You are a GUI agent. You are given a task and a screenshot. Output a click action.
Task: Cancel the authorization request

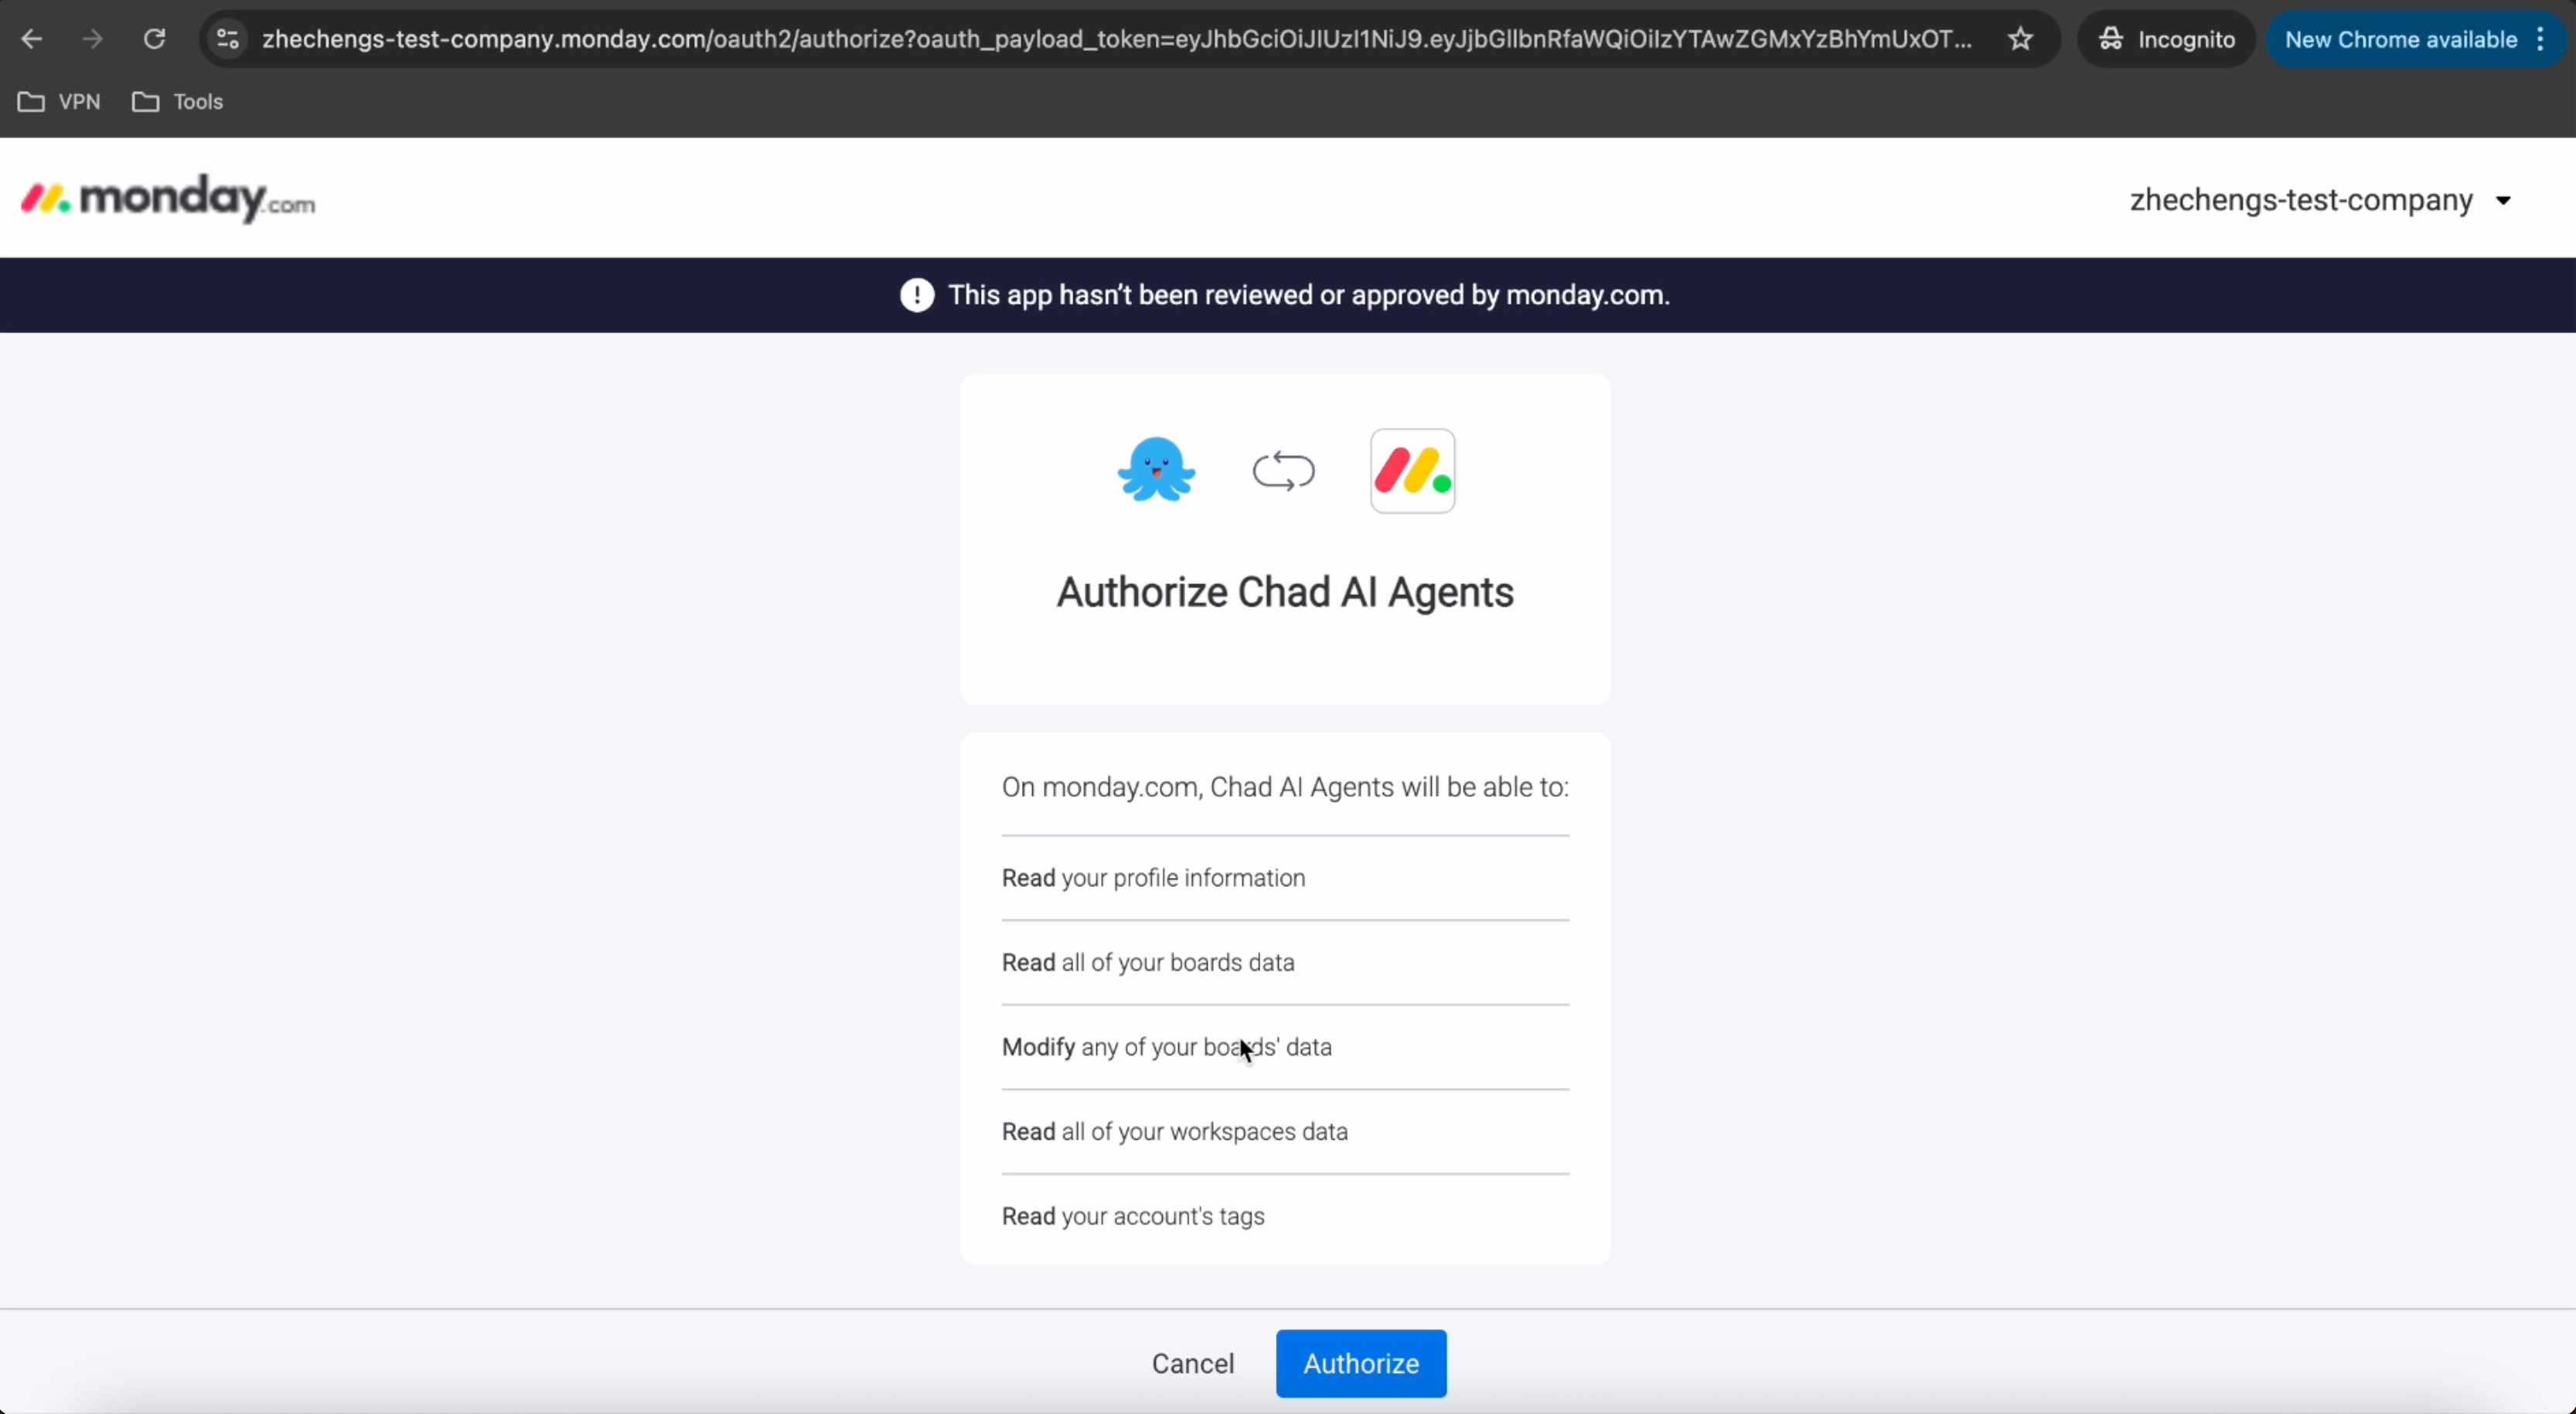(1193, 1363)
